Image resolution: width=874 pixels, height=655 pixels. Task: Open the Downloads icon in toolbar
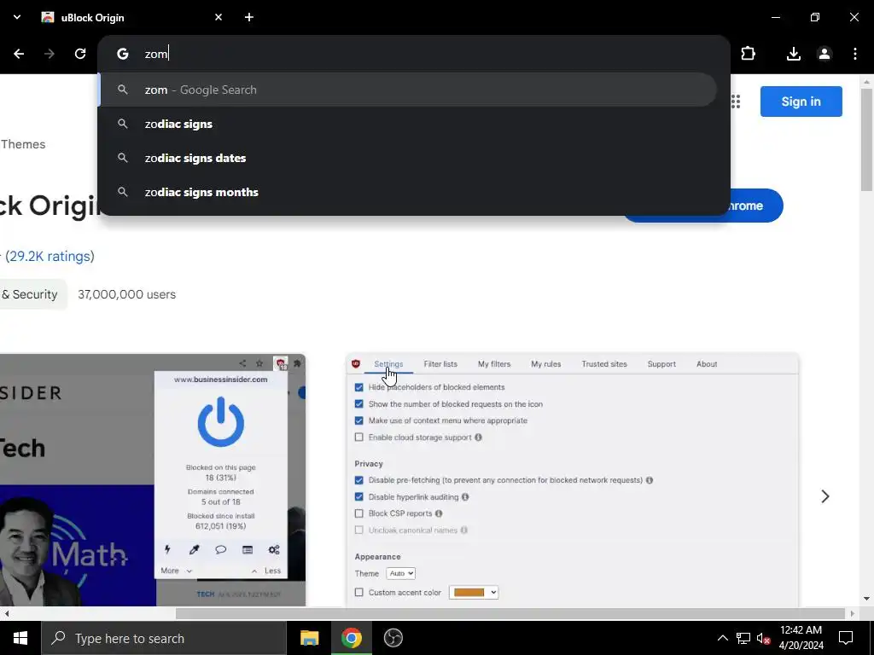pos(793,54)
